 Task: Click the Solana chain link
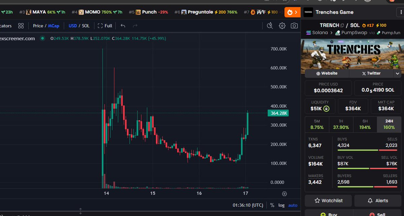pyautogui.click(x=316, y=33)
